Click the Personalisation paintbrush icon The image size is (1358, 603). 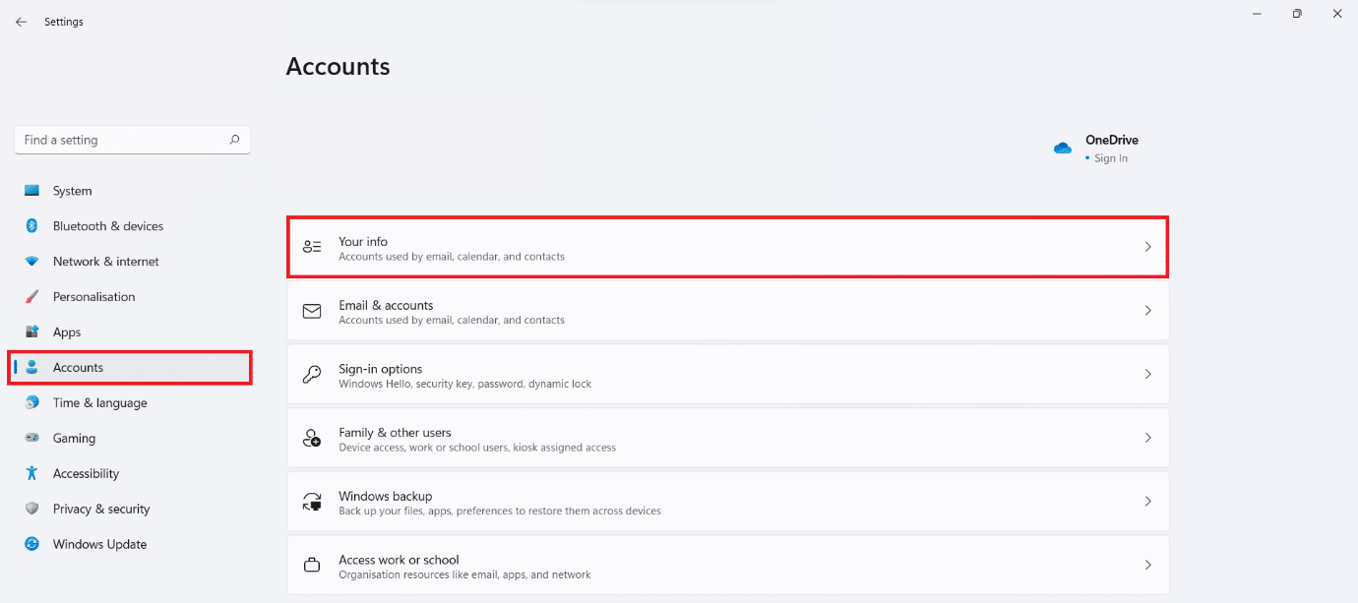point(31,297)
